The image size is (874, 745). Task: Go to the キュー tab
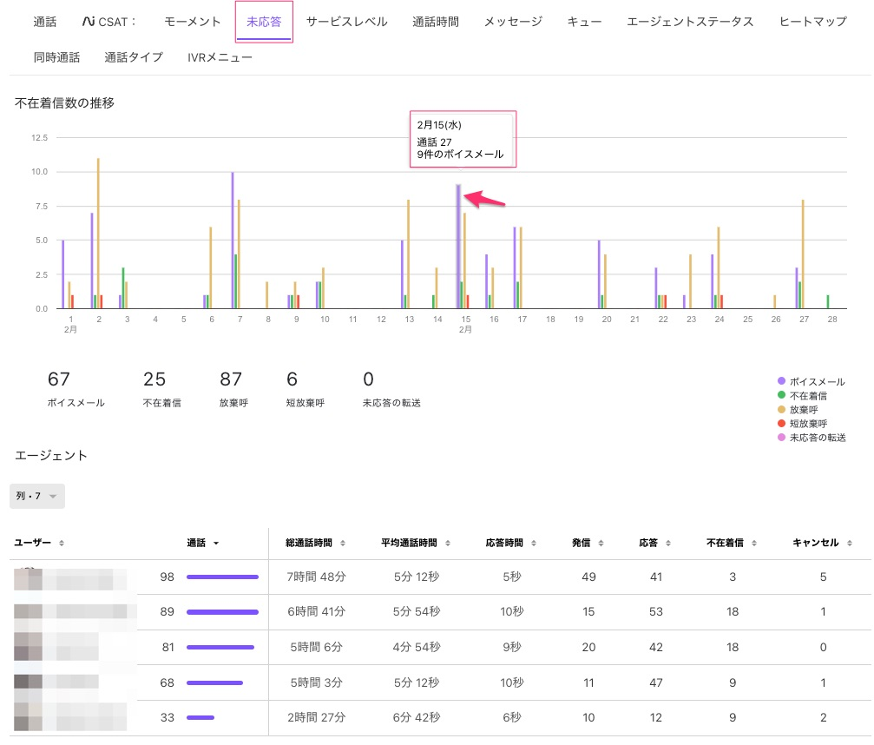584,22
